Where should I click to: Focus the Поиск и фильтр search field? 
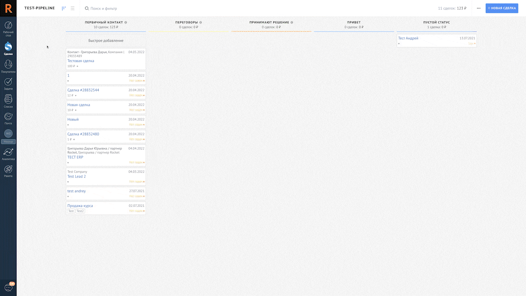coord(104,8)
